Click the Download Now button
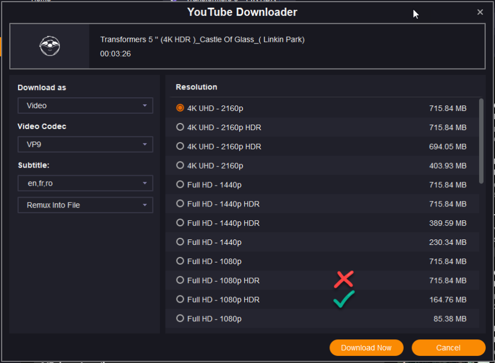Image resolution: width=495 pixels, height=363 pixels. click(x=366, y=348)
